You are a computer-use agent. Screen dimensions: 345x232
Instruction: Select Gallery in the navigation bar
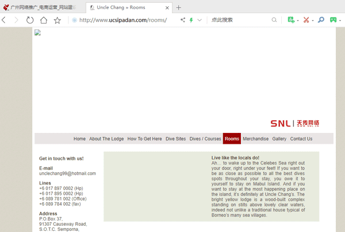279,139
